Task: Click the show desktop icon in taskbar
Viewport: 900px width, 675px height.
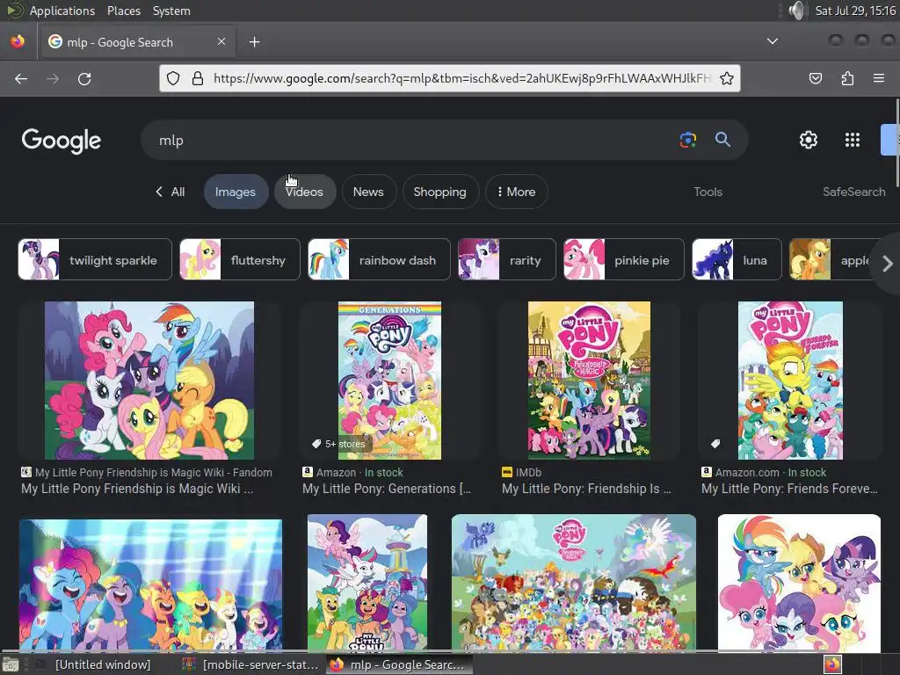Action: (x=11, y=665)
